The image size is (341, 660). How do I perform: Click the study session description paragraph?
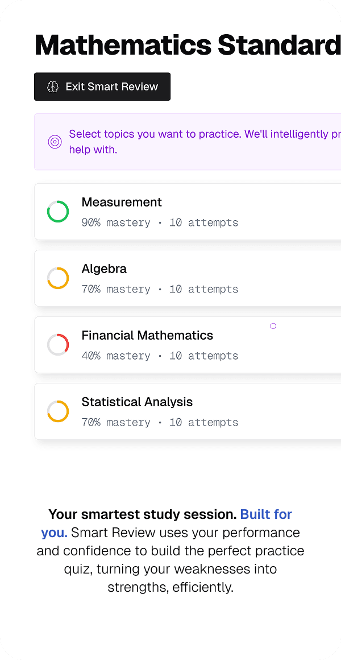coord(169,550)
